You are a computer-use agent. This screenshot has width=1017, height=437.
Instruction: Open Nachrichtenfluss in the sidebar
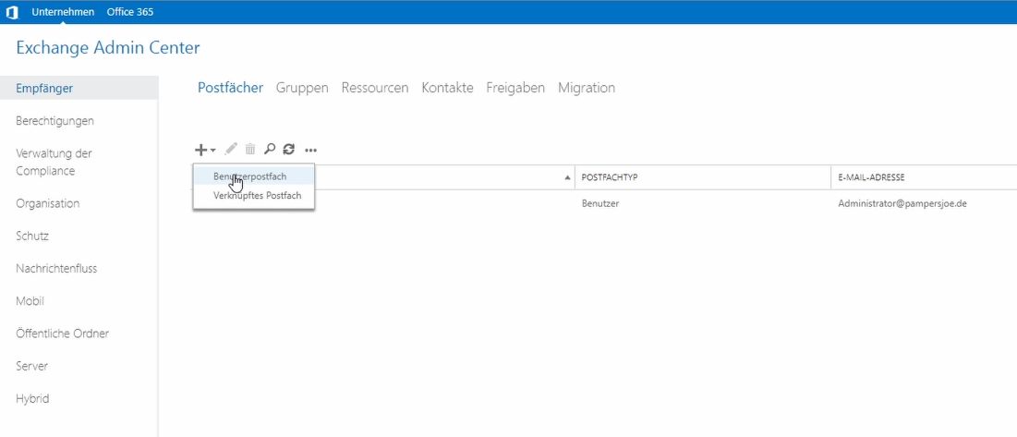click(56, 269)
